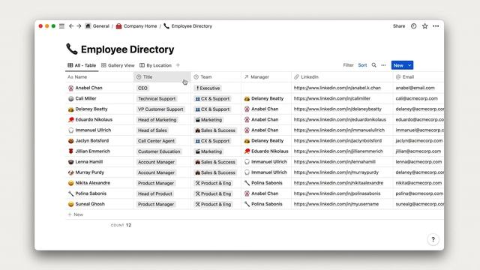
Task: Open the Name column header menu
Action: [100, 76]
